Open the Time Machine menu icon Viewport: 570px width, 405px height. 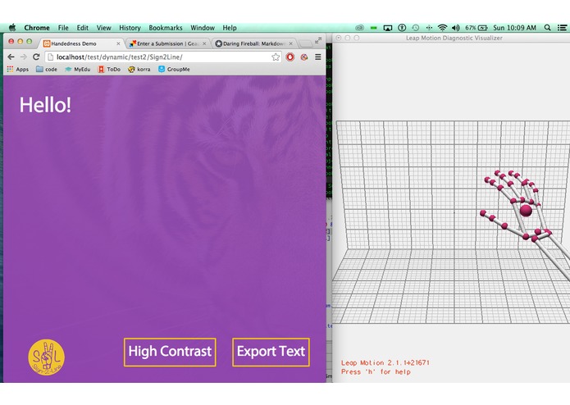click(416, 28)
